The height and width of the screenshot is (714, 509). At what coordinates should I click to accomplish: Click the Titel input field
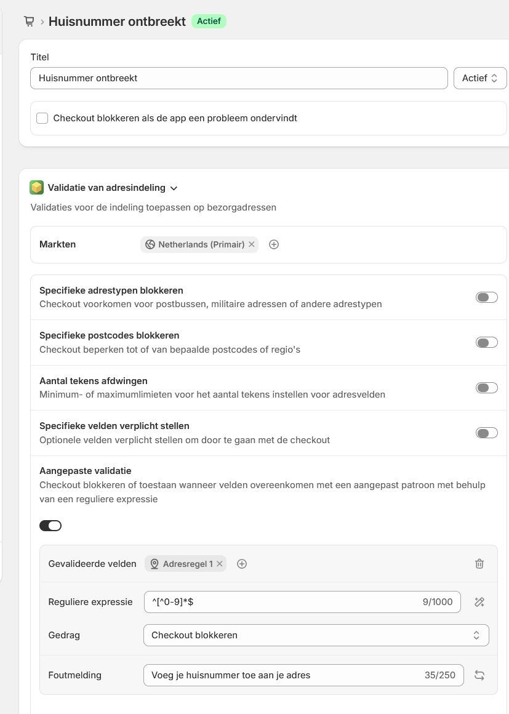[239, 78]
